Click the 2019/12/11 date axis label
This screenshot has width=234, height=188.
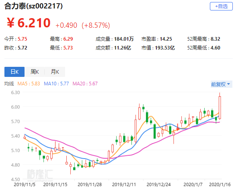(124, 184)
